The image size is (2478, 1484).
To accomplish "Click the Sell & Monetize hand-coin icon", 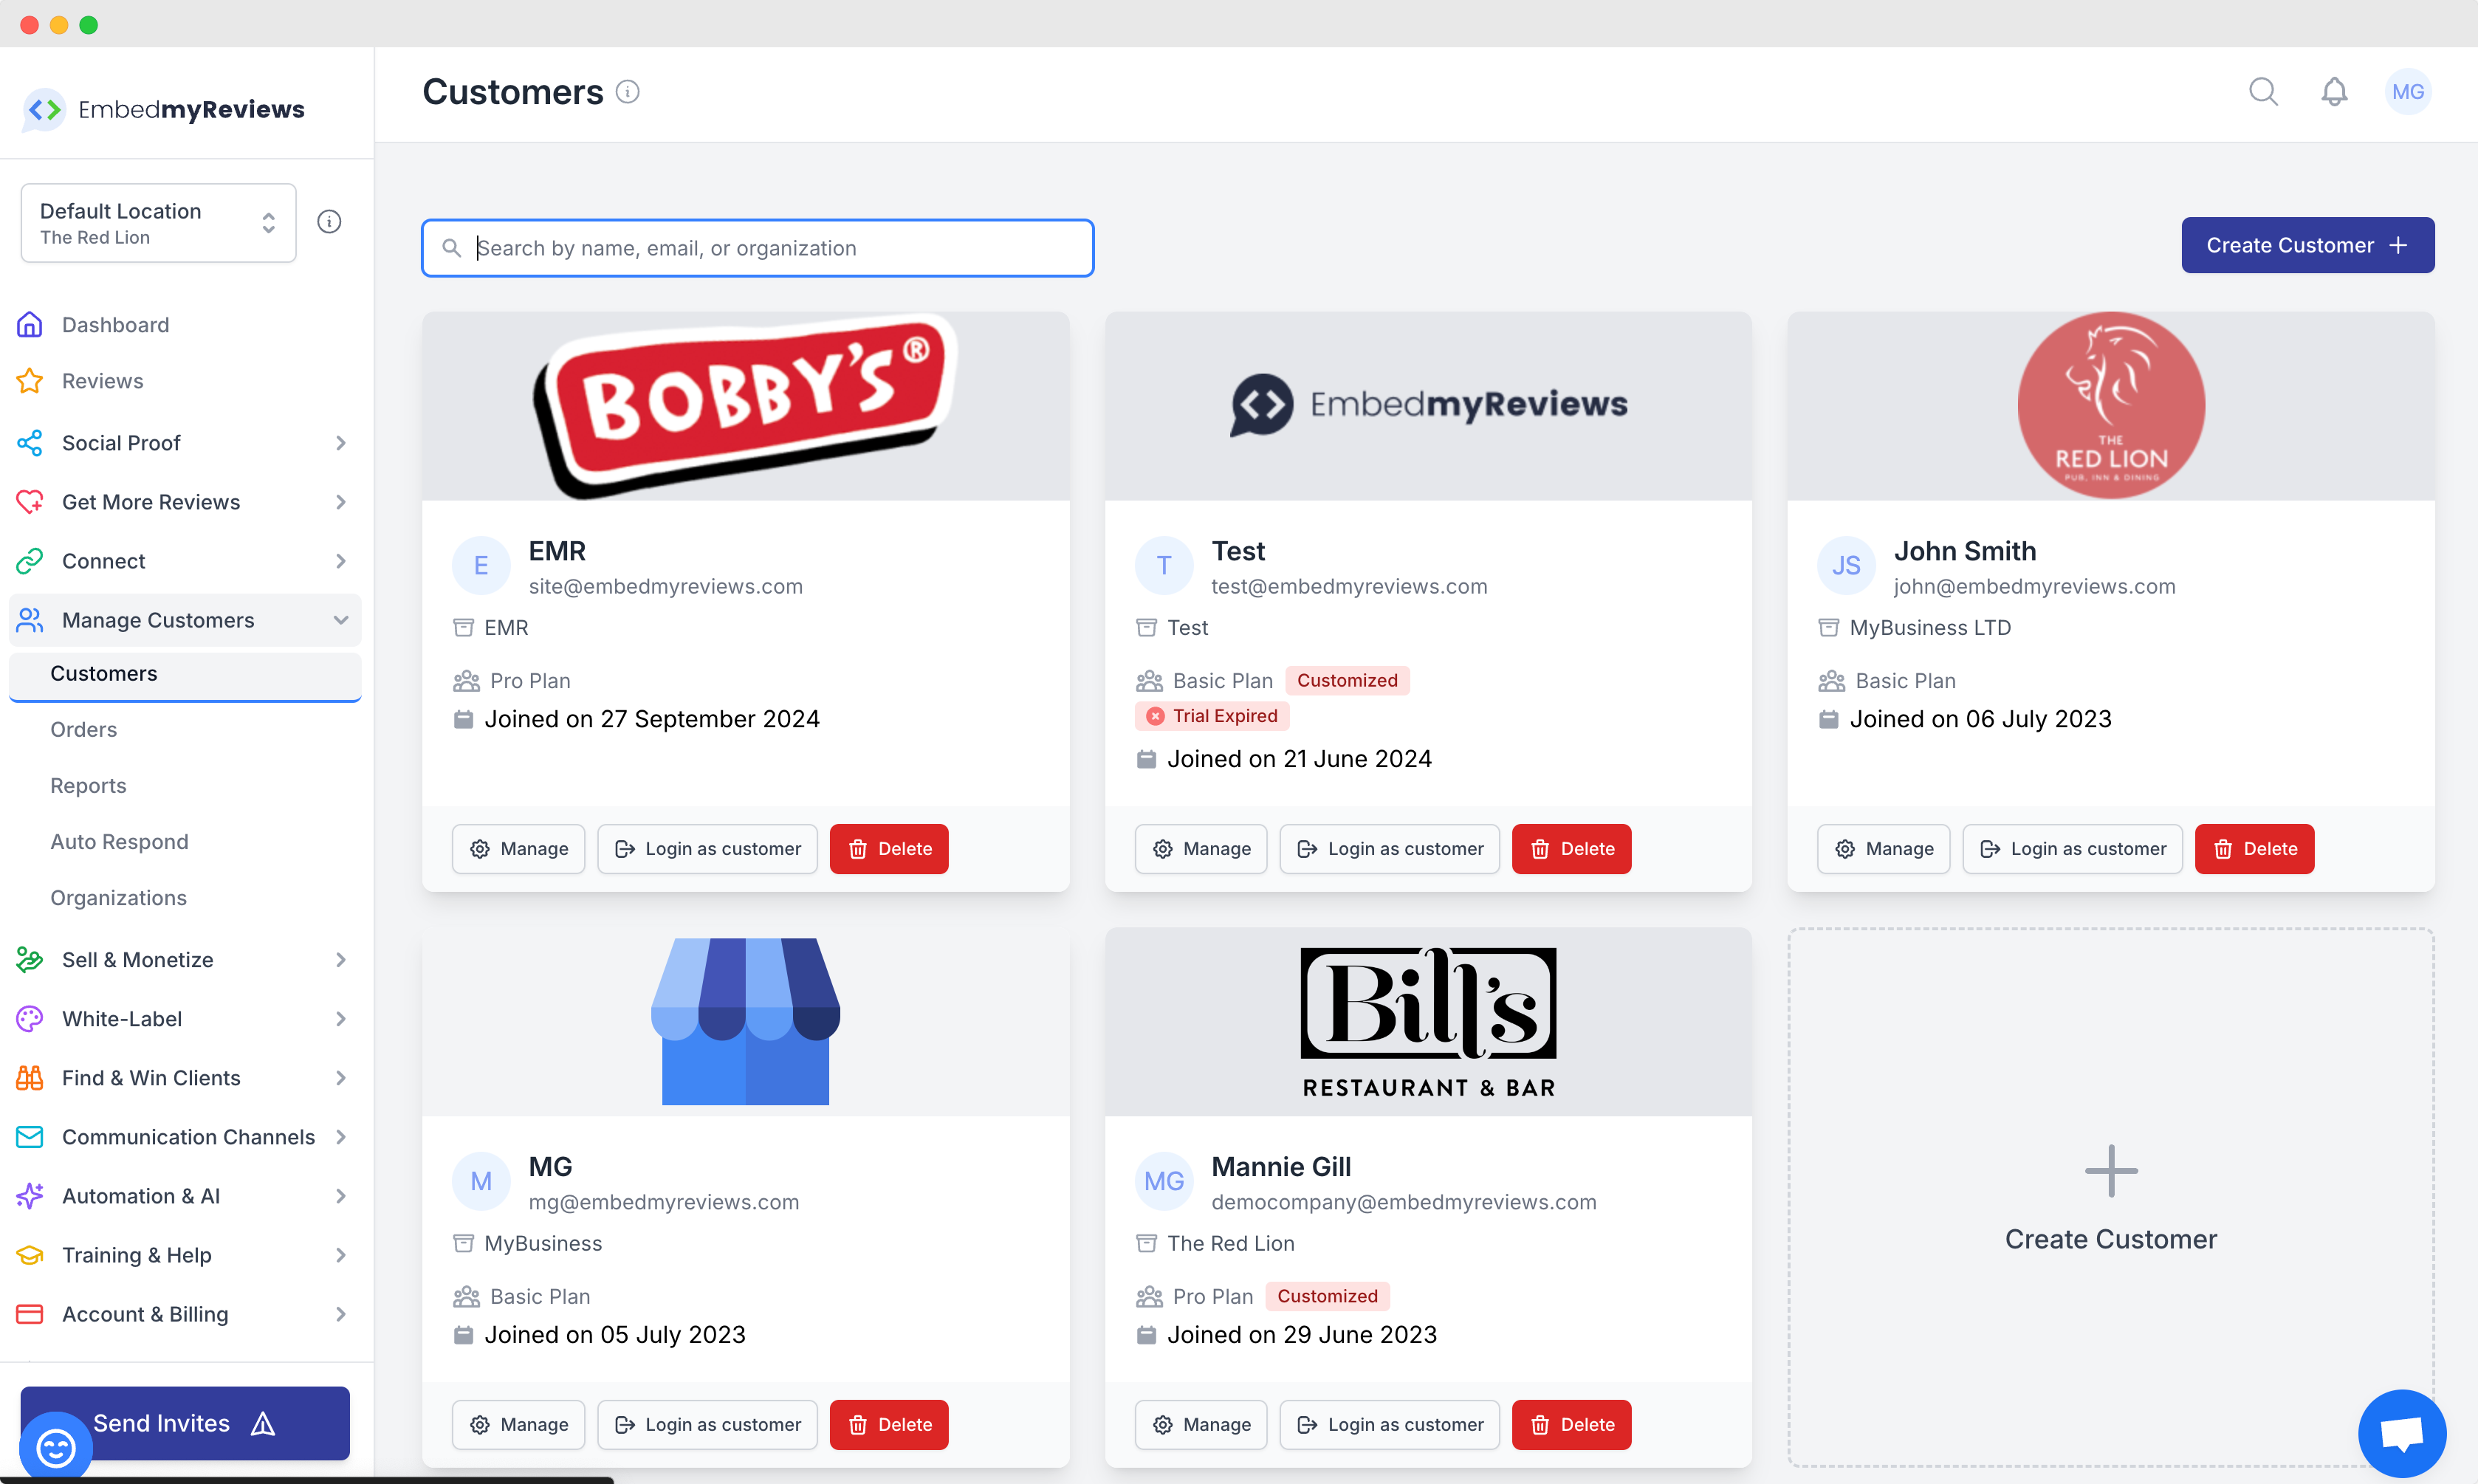I will coord(30,960).
